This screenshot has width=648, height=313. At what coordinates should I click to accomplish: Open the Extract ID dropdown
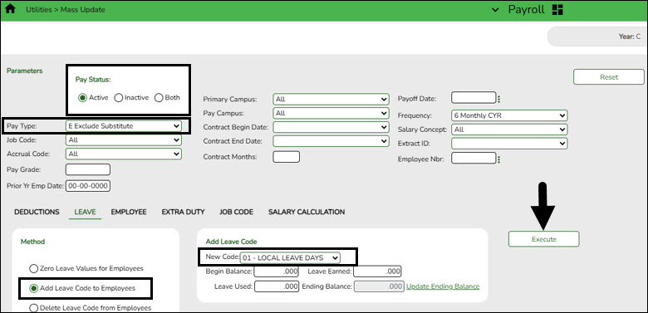(x=509, y=144)
